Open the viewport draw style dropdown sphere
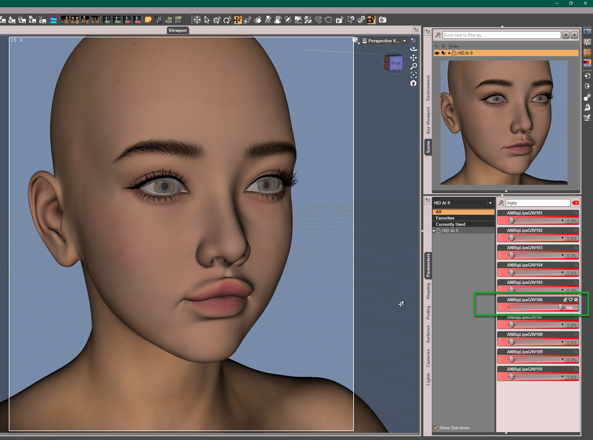The width and height of the screenshot is (593, 440). [x=356, y=41]
